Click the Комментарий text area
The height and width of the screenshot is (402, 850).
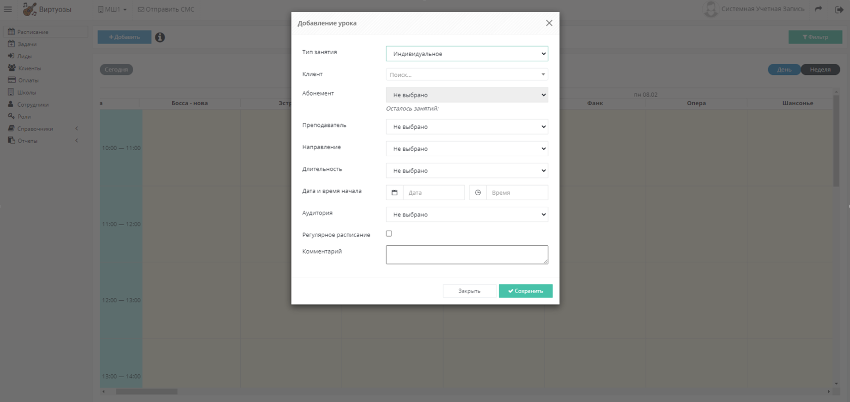point(467,255)
